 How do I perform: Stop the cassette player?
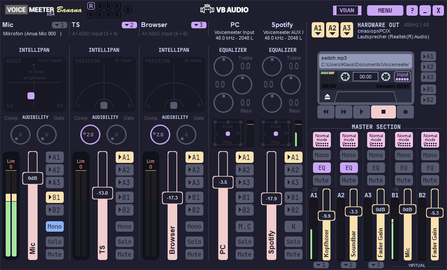pyautogui.click(x=383, y=112)
